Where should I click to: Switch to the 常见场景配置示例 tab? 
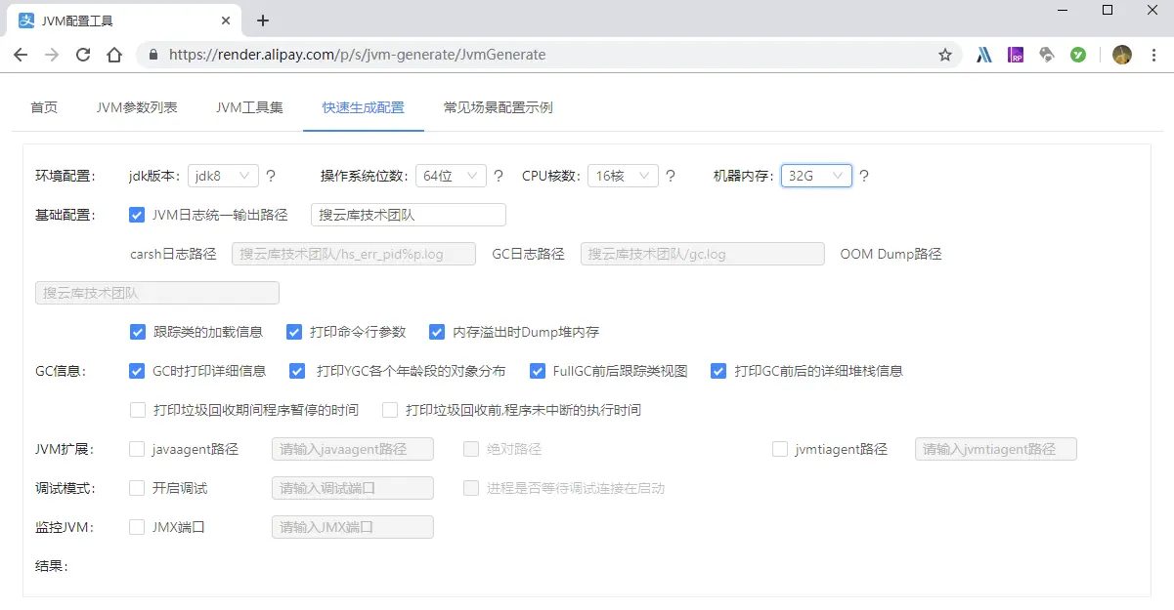499,107
